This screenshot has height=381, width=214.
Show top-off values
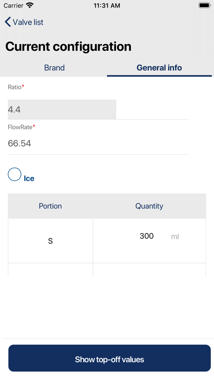pyautogui.click(x=109, y=358)
